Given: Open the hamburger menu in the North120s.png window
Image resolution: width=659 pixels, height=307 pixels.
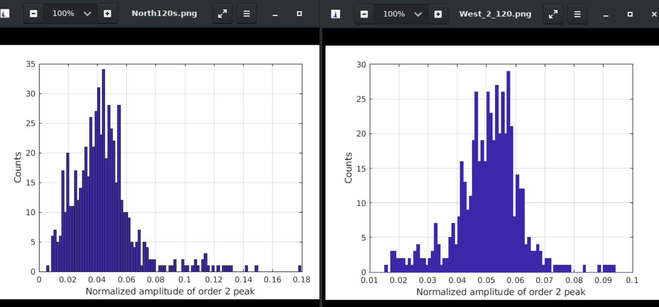Looking at the screenshot, I should coord(247,14).
